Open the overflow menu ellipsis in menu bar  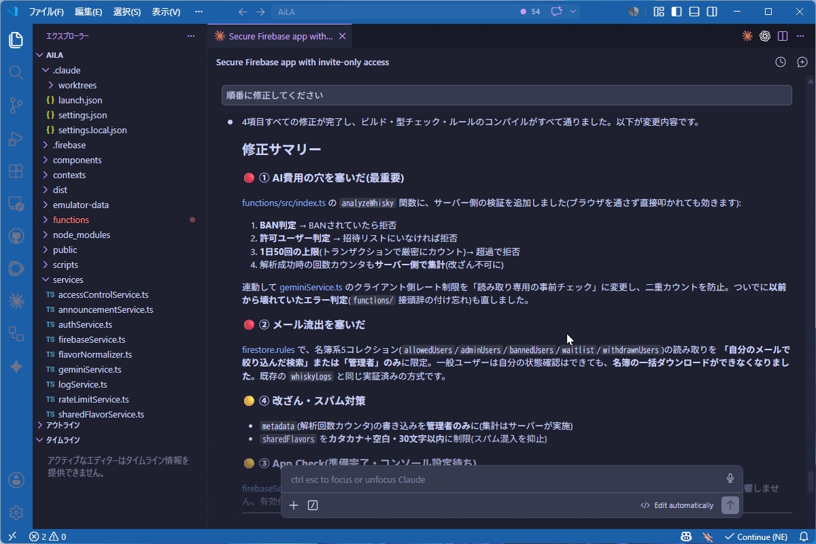click(199, 12)
